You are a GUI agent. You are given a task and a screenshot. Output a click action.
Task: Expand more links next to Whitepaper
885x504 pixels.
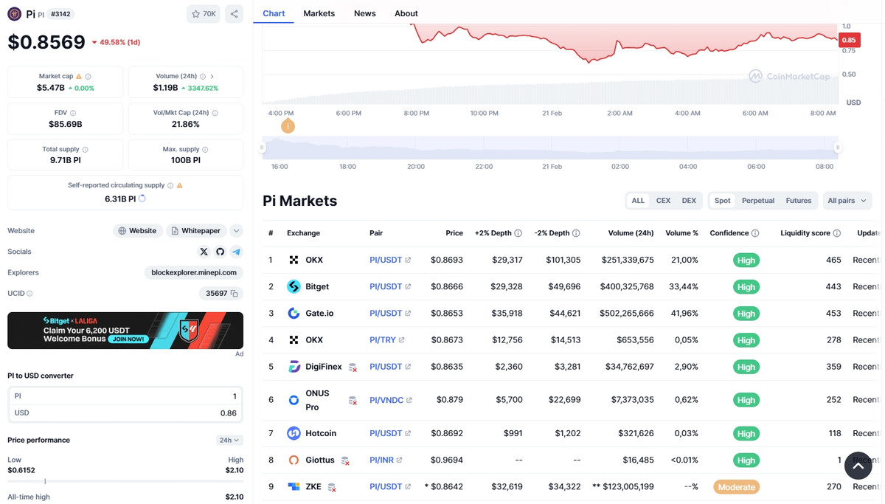tap(236, 231)
